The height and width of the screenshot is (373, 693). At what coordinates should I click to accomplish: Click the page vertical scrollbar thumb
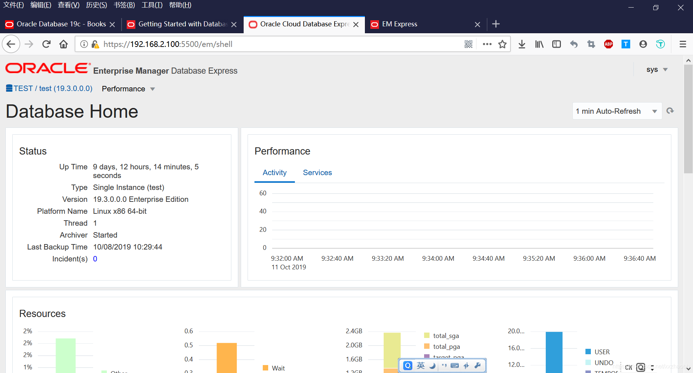tap(688, 119)
